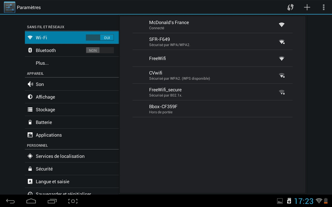The width and height of the screenshot is (332, 207).
Task: Tap the Back navigation arrow
Action: pos(10,201)
